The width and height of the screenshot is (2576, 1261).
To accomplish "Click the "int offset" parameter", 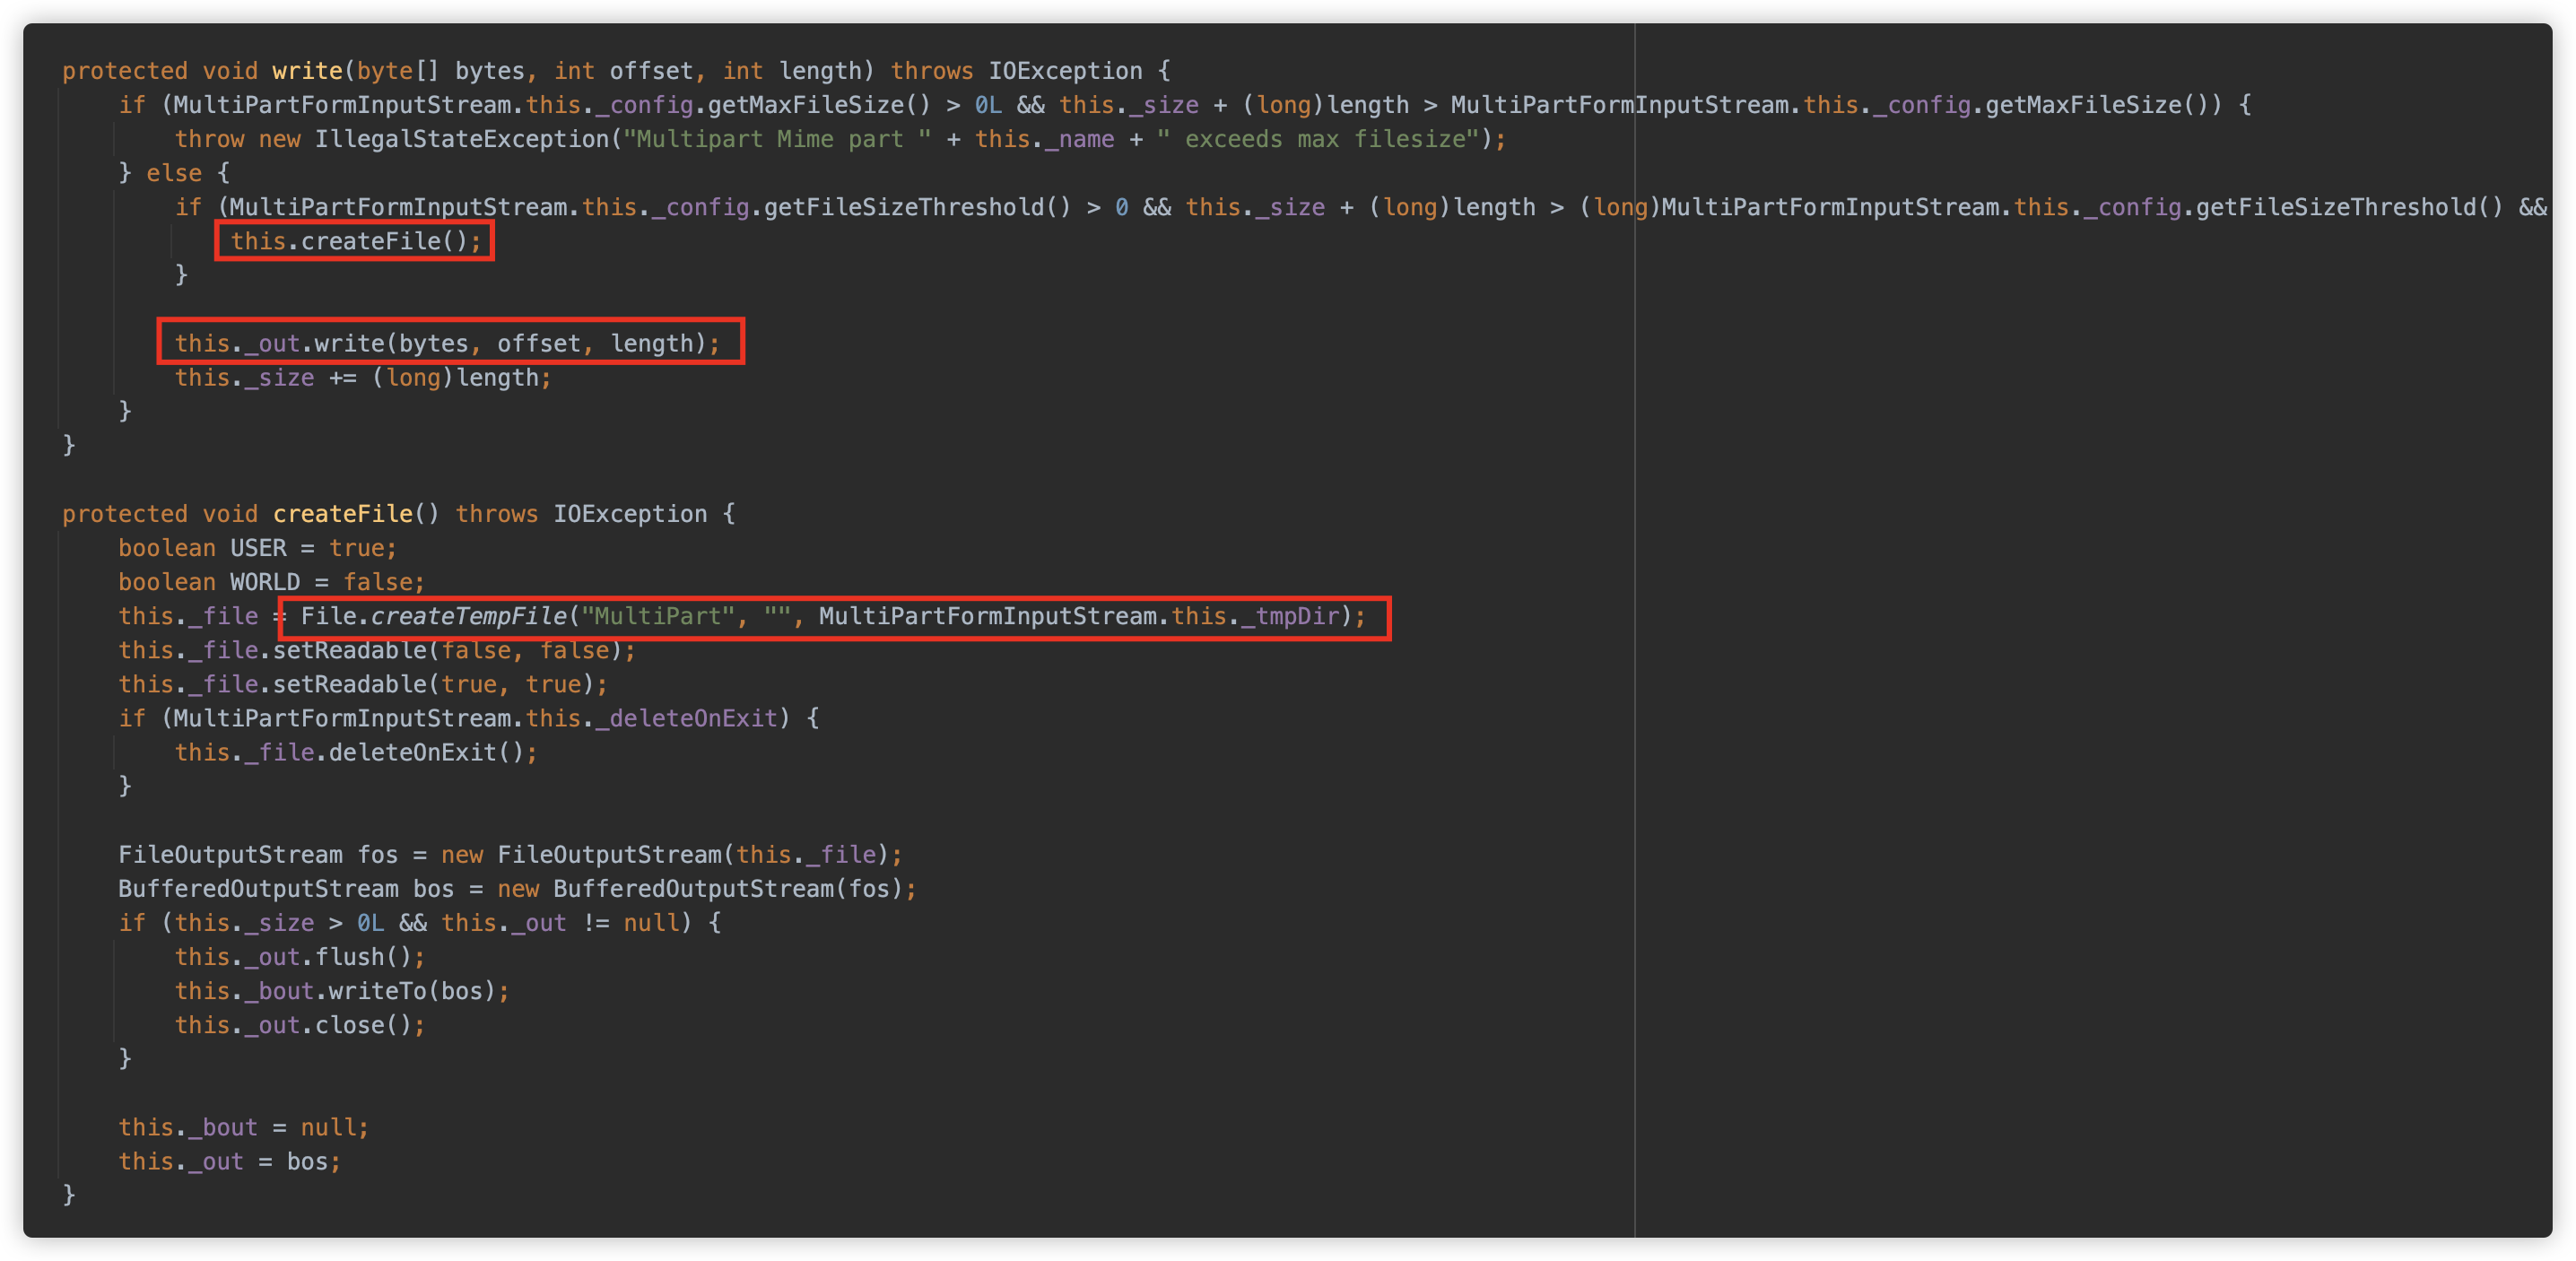I will [x=624, y=71].
